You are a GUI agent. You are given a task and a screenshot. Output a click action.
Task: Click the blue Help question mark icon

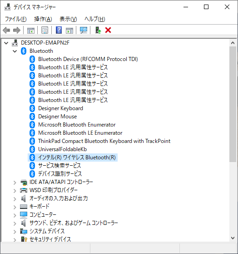click(59, 30)
